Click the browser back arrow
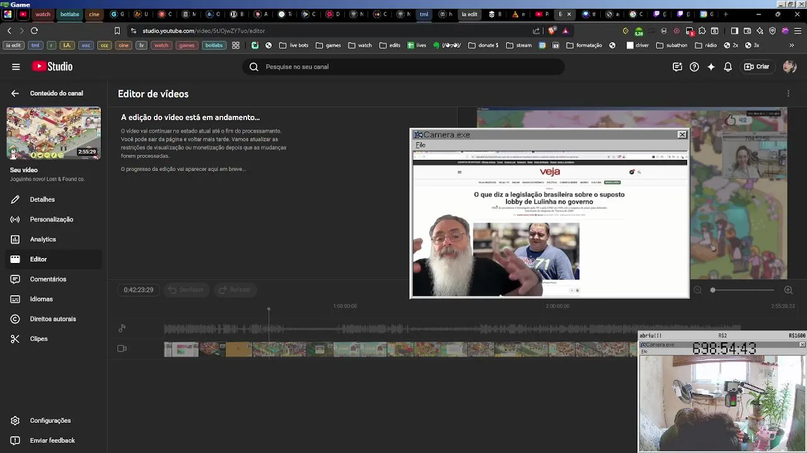Screen dimensions: 807x453 pyautogui.click(x=9, y=31)
